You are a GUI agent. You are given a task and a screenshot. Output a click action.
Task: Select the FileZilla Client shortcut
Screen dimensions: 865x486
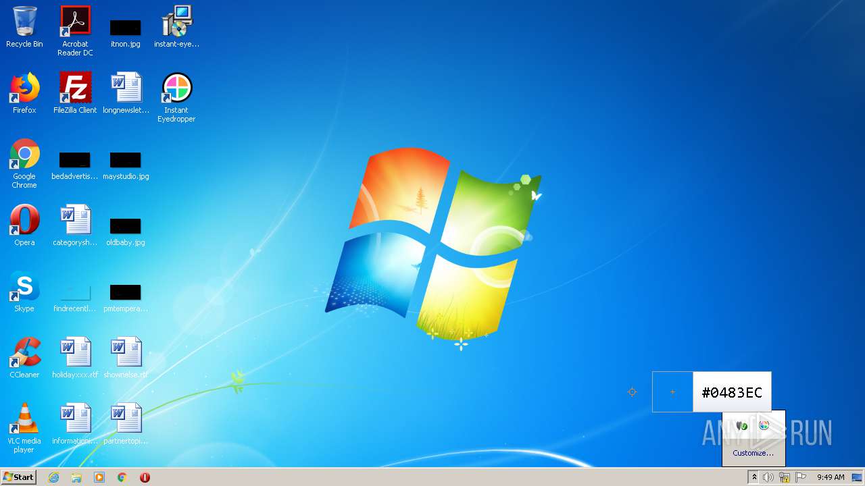pos(75,93)
